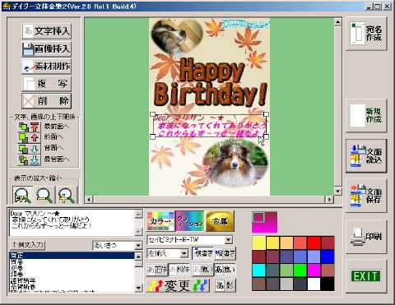
Task: Pick the white color swatch
Action: (x=314, y=284)
